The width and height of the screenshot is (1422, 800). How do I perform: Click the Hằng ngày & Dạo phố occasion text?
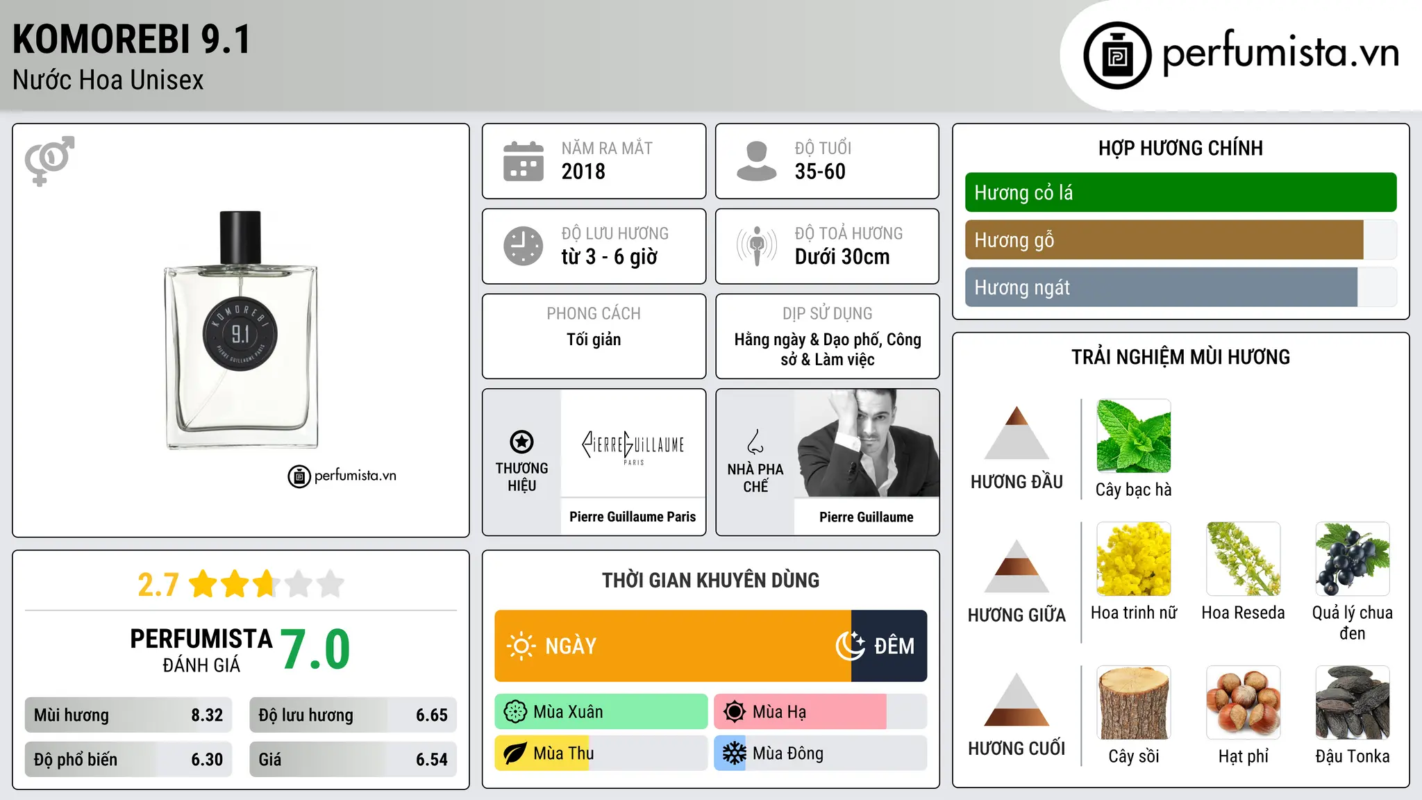(x=828, y=349)
